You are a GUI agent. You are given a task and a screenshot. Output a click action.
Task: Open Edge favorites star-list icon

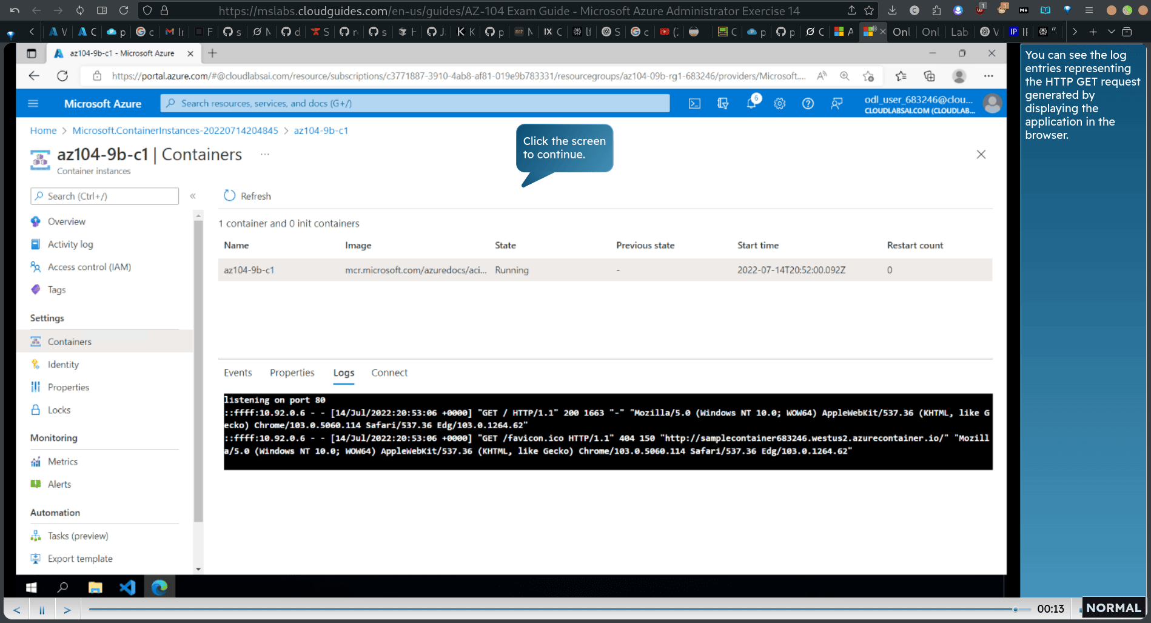tap(901, 76)
